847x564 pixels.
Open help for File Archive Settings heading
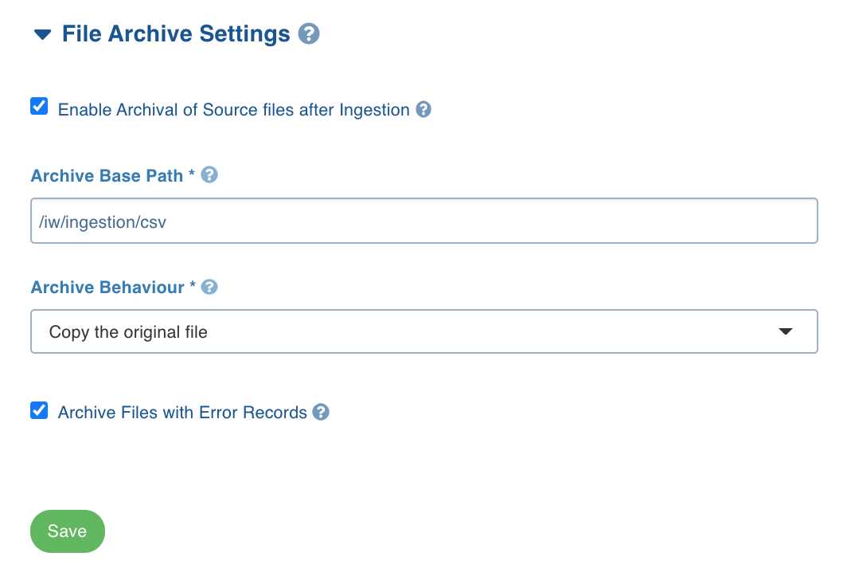tap(309, 33)
